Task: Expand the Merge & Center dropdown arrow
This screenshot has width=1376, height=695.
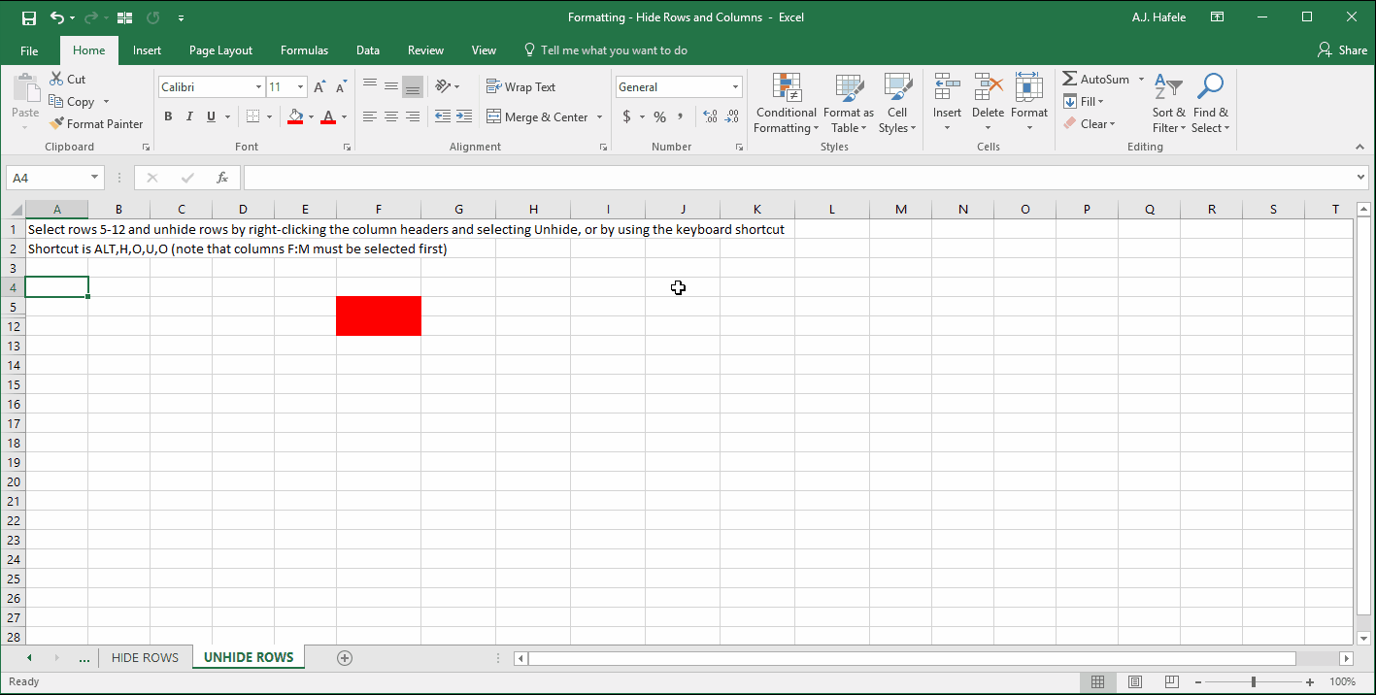Action: 599,117
